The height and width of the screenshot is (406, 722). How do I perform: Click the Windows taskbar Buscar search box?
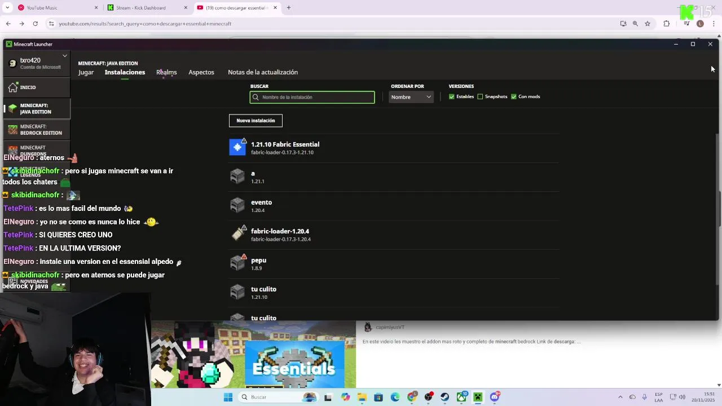[278, 397]
